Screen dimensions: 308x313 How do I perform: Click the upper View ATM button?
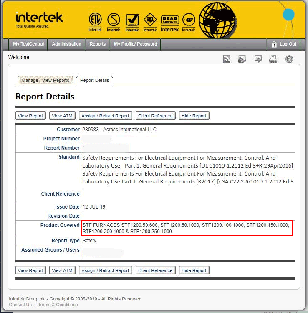[62, 116]
